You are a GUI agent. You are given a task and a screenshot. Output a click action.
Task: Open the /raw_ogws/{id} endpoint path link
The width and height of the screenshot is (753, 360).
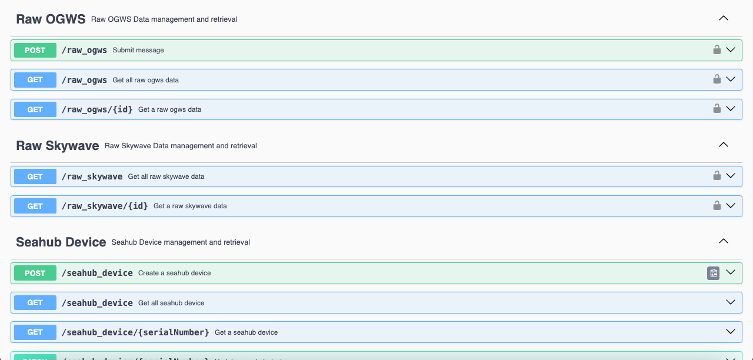pos(97,109)
